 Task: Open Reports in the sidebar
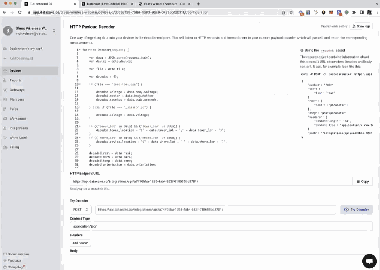pyautogui.click(x=15, y=80)
